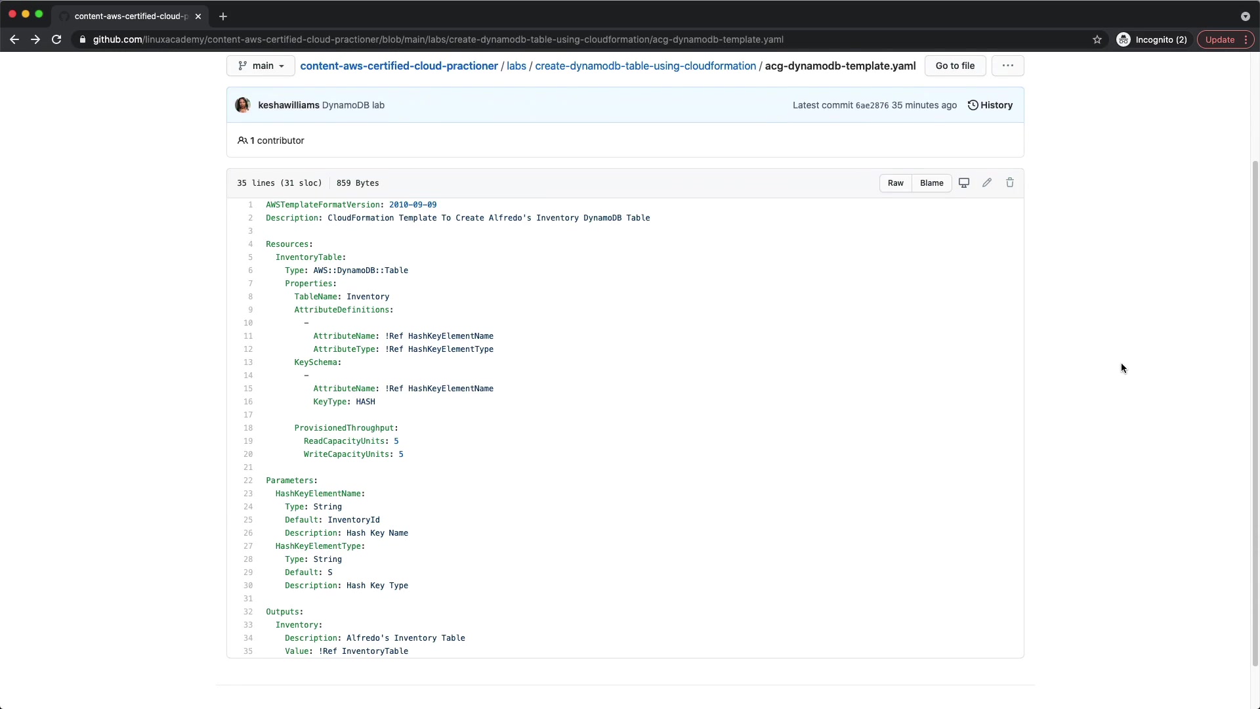The image size is (1260, 709).
Task: Click the page vertical scrollbar
Action: tap(1255, 414)
